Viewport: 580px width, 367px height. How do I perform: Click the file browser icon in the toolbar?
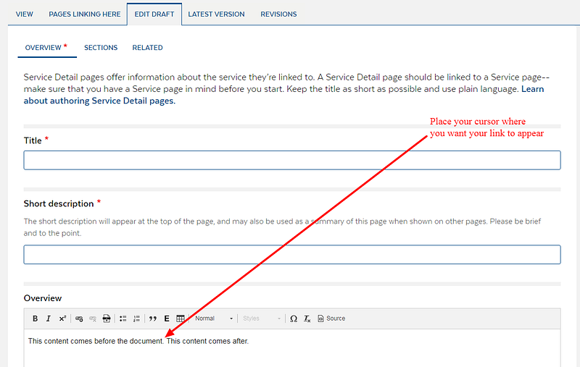tap(107, 319)
